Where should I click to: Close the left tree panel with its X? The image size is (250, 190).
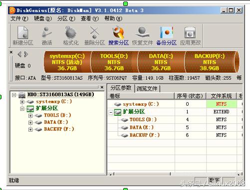coord(102,87)
